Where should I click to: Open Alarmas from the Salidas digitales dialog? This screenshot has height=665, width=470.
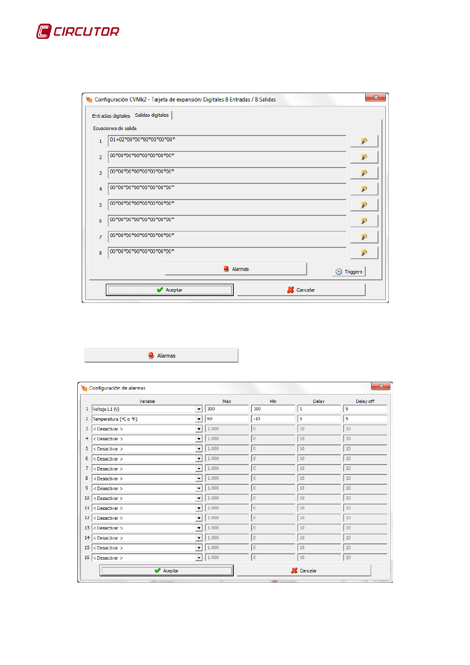point(236,269)
